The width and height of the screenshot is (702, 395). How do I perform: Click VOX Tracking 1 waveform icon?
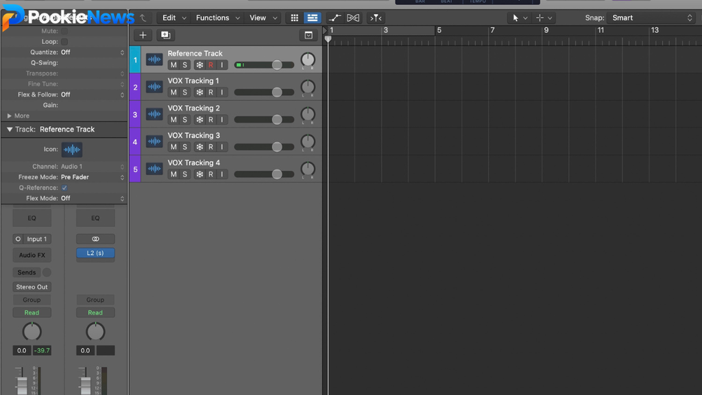154,86
